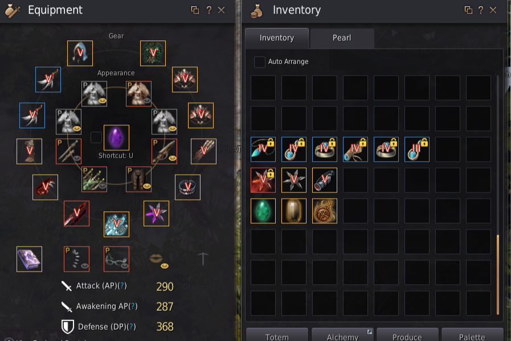Click the helmet gear slot icon
511x341 pixels.
[80, 53]
